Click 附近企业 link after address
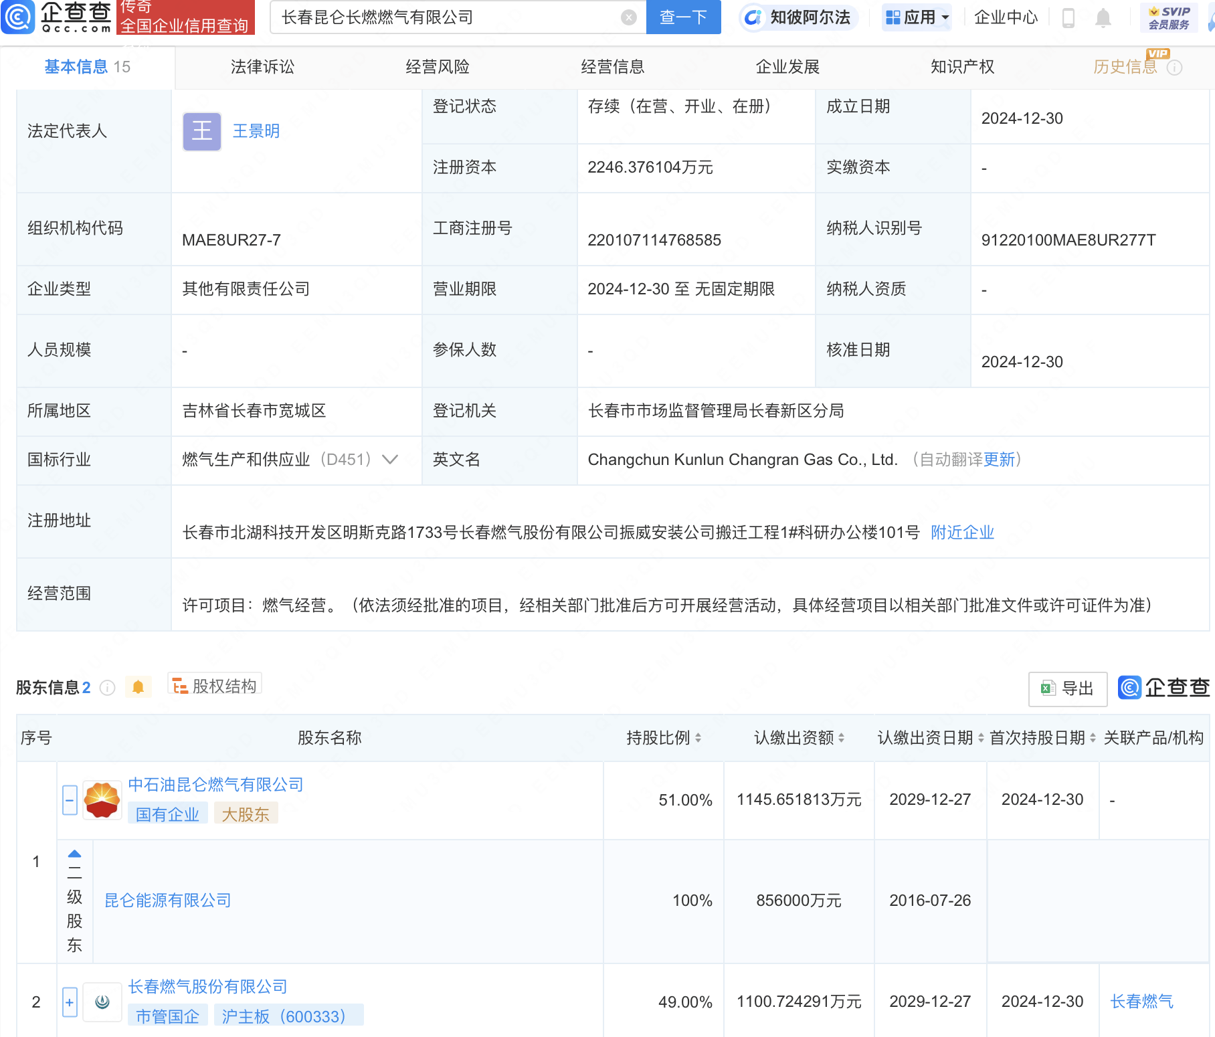1215x1037 pixels. click(963, 533)
